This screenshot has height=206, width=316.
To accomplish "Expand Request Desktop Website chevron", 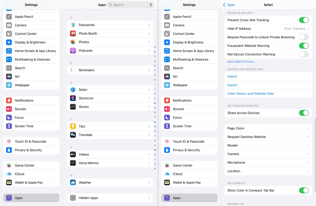I will [x=308, y=137].
